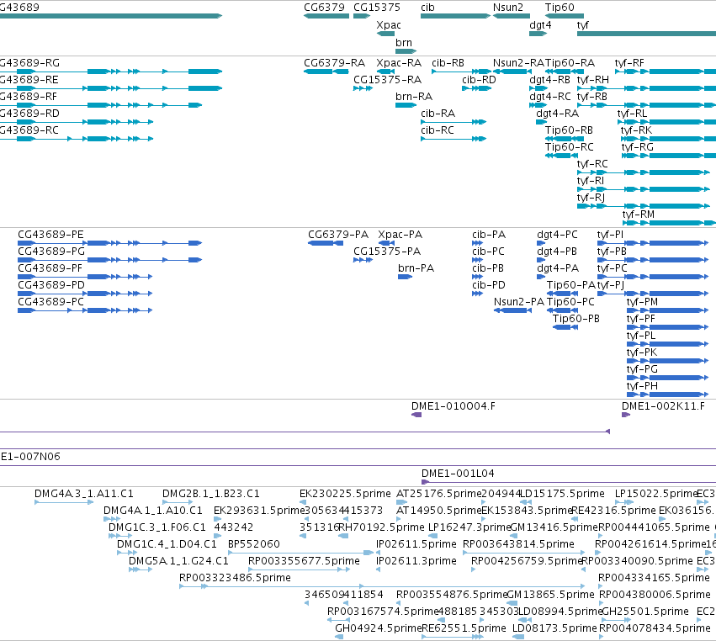Image resolution: width=716 pixels, height=641 pixels.
Task: Select the brn-RA transcript label
Action: tap(414, 97)
